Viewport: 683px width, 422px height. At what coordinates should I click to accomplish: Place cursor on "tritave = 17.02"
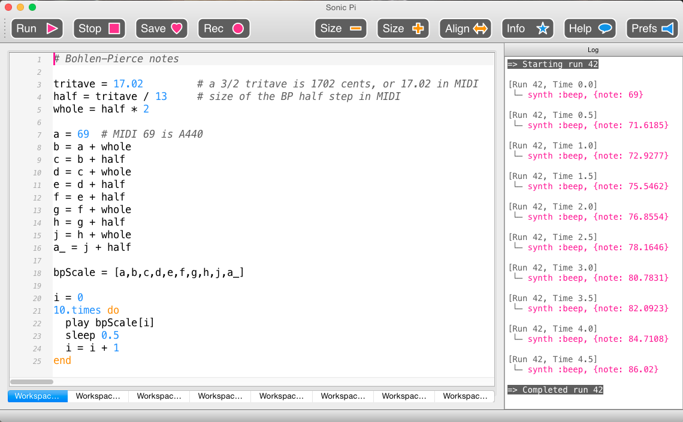click(98, 84)
